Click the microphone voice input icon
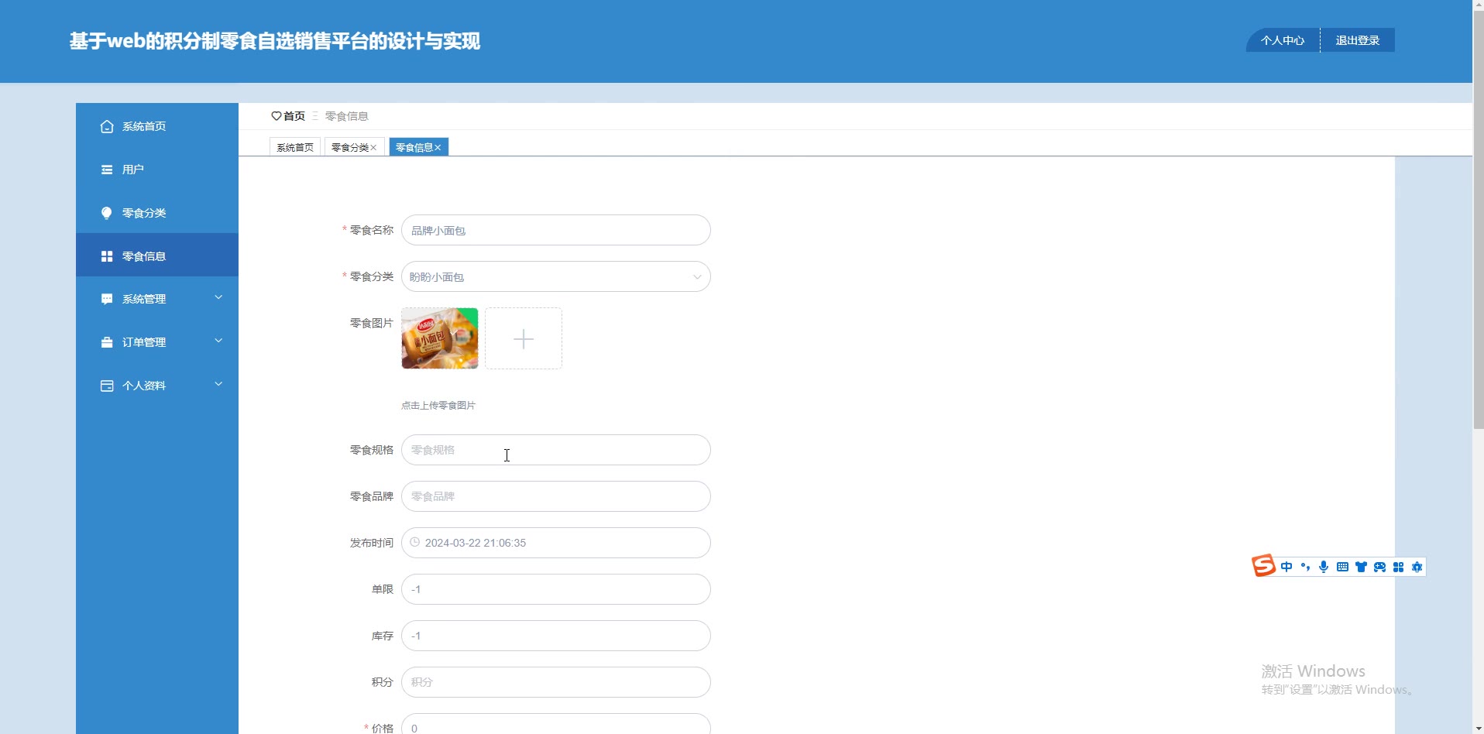The width and height of the screenshot is (1484, 734). tap(1324, 567)
